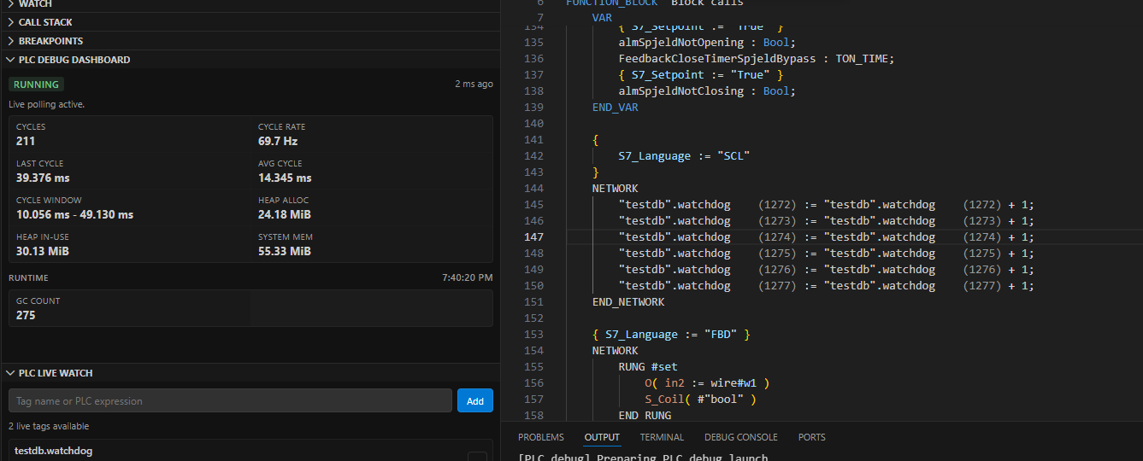
Task: Focus the Tag name or PLC expression field
Action: pyautogui.click(x=230, y=400)
